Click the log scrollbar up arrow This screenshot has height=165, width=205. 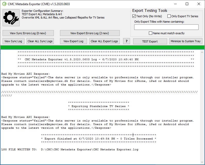202,52
